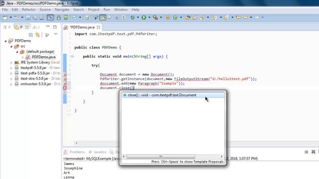
Task: Click the autocomplete popup horizontal scrollbar thumb
Action: pyautogui.click(x=160, y=157)
